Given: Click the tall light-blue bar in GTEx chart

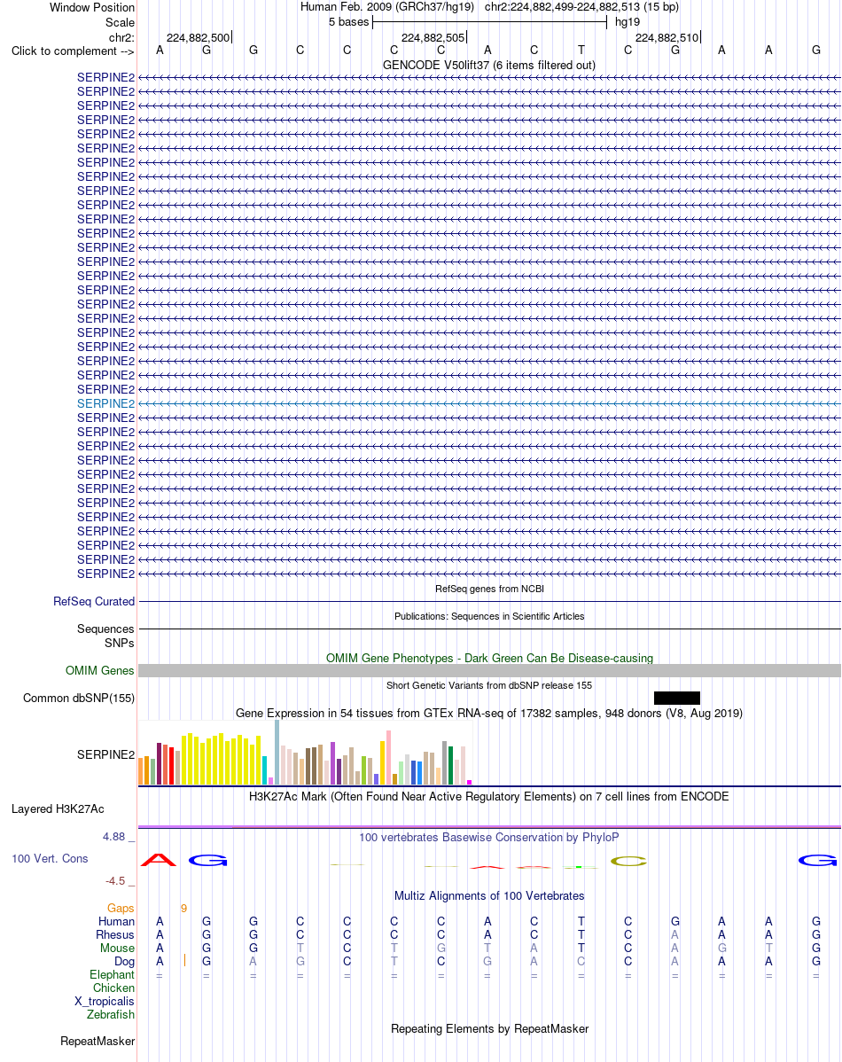Looking at the screenshot, I should 277,753.
